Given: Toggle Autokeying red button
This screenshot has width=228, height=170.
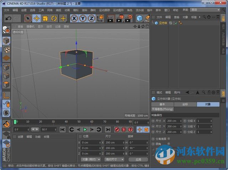Looking at the screenshot, I should [124, 129].
